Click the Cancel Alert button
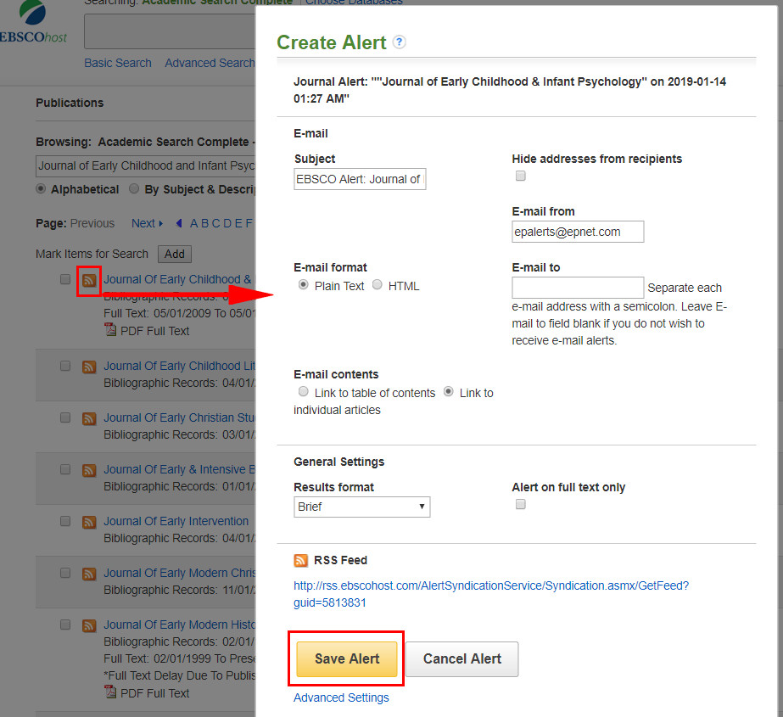The width and height of the screenshot is (783, 717). [461, 659]
